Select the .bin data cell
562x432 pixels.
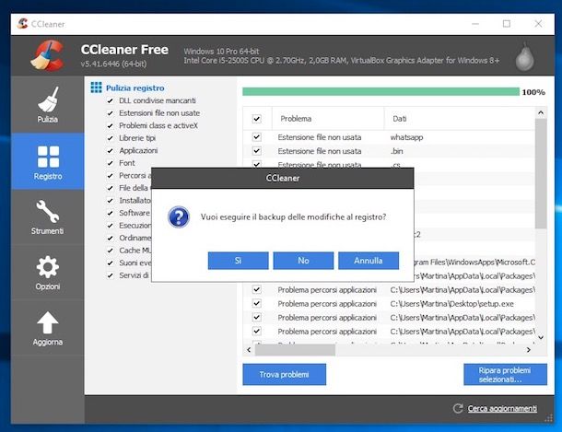[x=396, y=151]
